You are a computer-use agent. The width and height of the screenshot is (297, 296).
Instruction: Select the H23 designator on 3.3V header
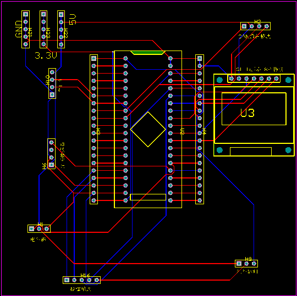pos(48,33)
